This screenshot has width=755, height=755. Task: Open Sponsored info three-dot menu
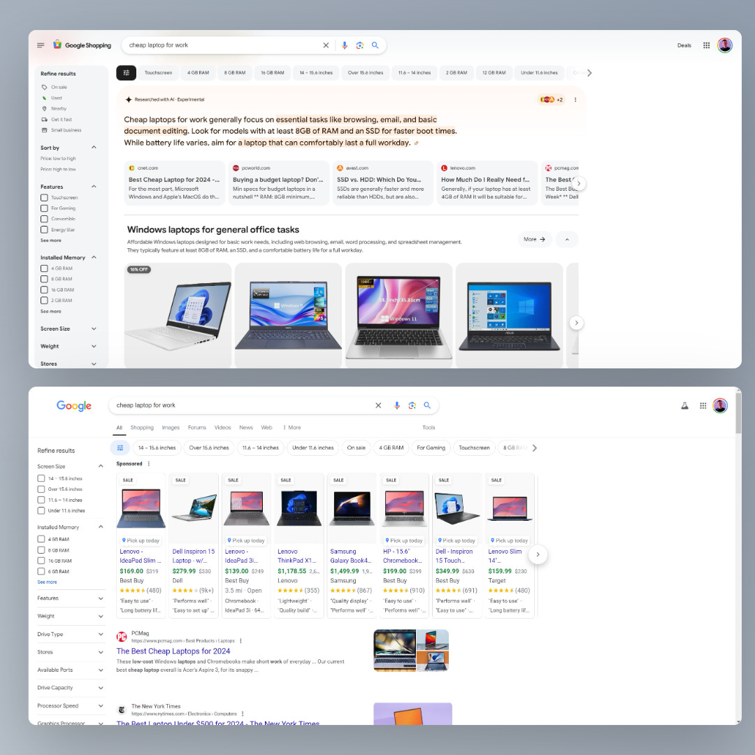coord(149,463)
